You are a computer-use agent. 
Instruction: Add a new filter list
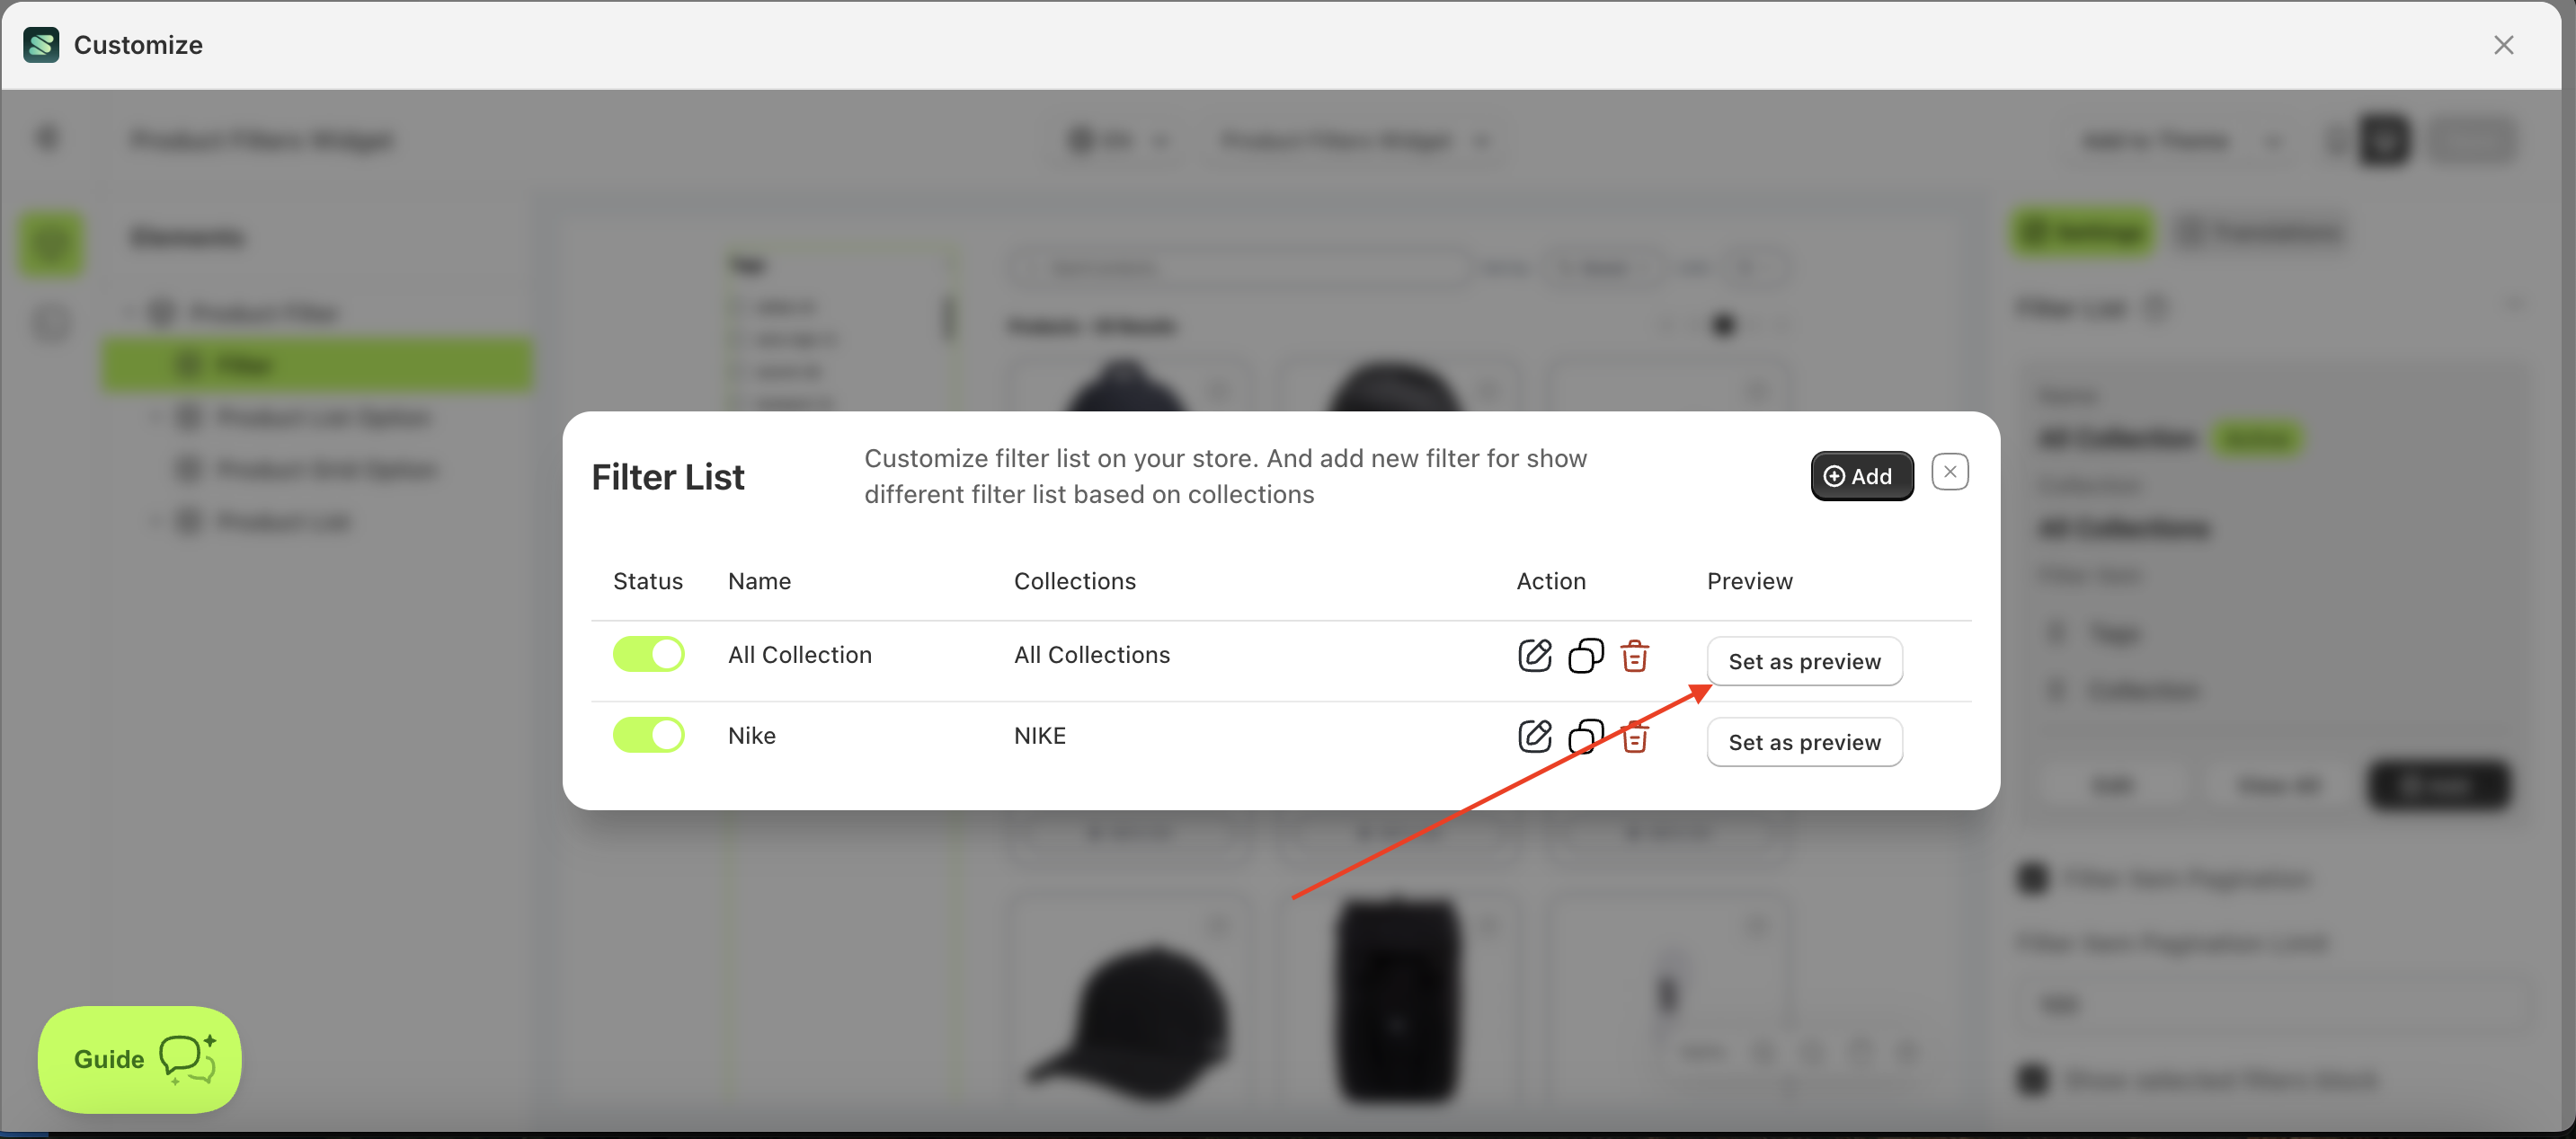(x=1861, y=475)
